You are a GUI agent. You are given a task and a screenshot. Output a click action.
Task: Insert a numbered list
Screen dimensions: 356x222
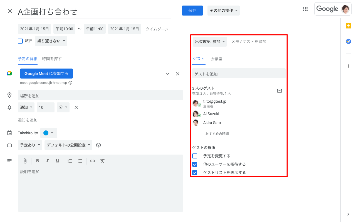click(x=70, y=161)
